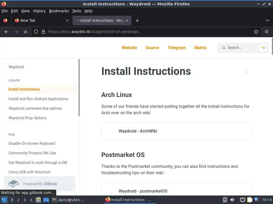Open the History menu

coord(39,11)
